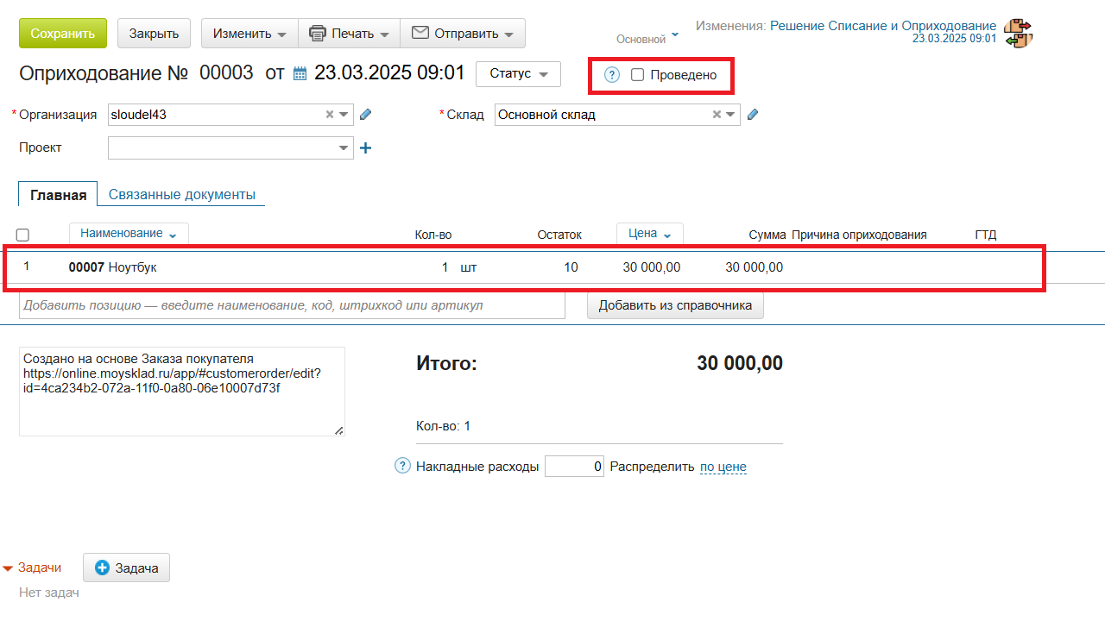Screen dimensions: 1105x621
Task: Clear the Склад field with X icon
Action: click(717, 115)
